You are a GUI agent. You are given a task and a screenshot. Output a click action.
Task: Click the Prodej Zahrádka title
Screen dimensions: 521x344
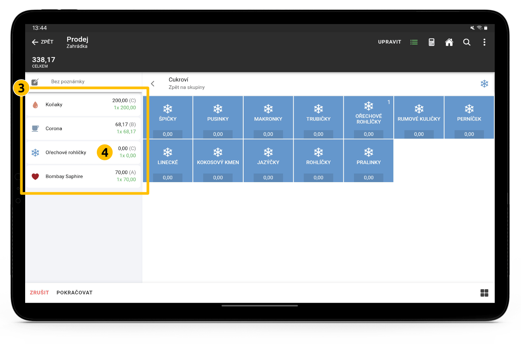(x=77, y=42)
